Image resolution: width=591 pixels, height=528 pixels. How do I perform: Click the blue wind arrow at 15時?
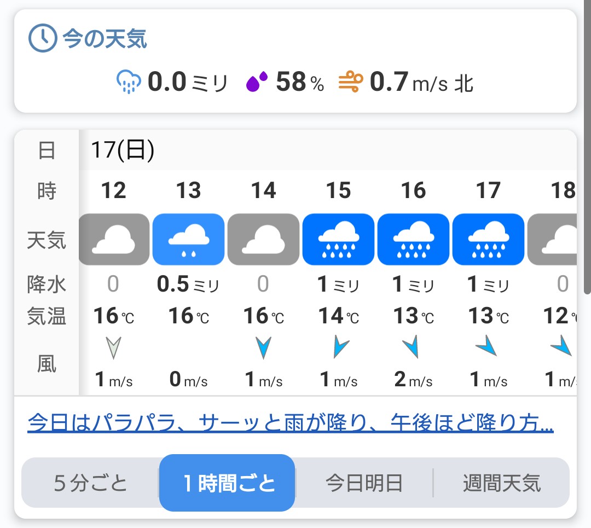tap(340, 347)
